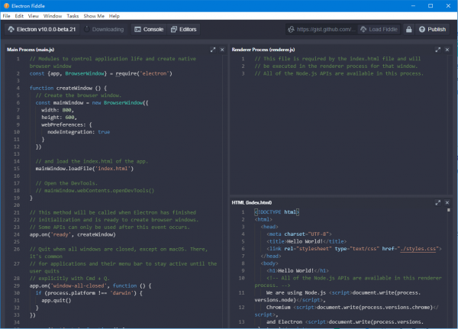Click the Publish upload icon
This screenshot has width=458, height=329.
click(x=422, y=29)
